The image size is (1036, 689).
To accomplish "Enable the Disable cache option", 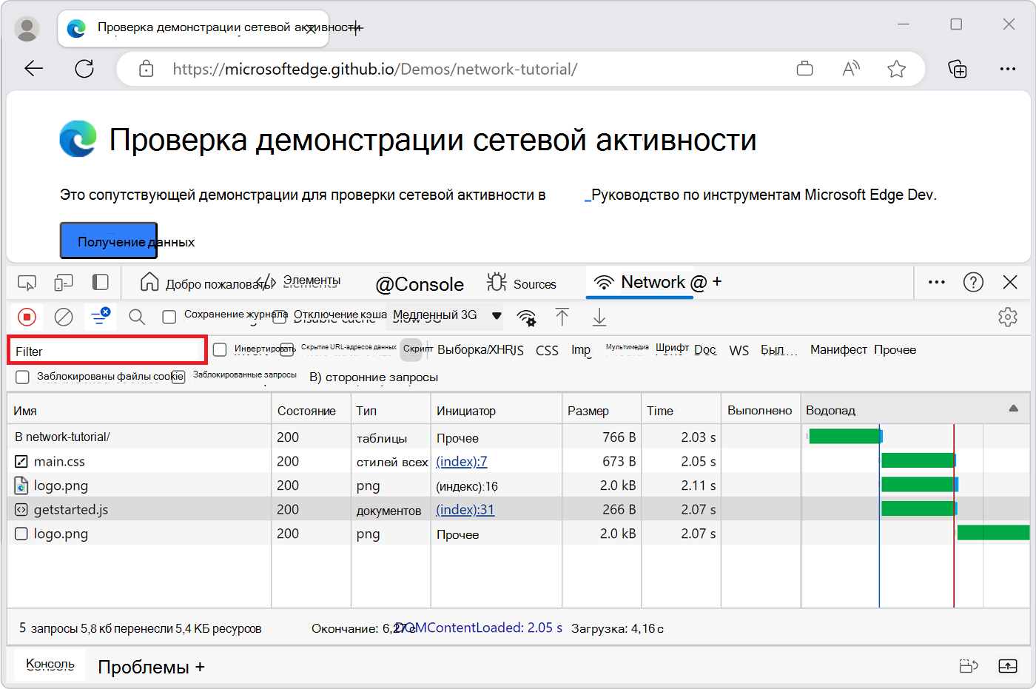I will pos(279,315).
